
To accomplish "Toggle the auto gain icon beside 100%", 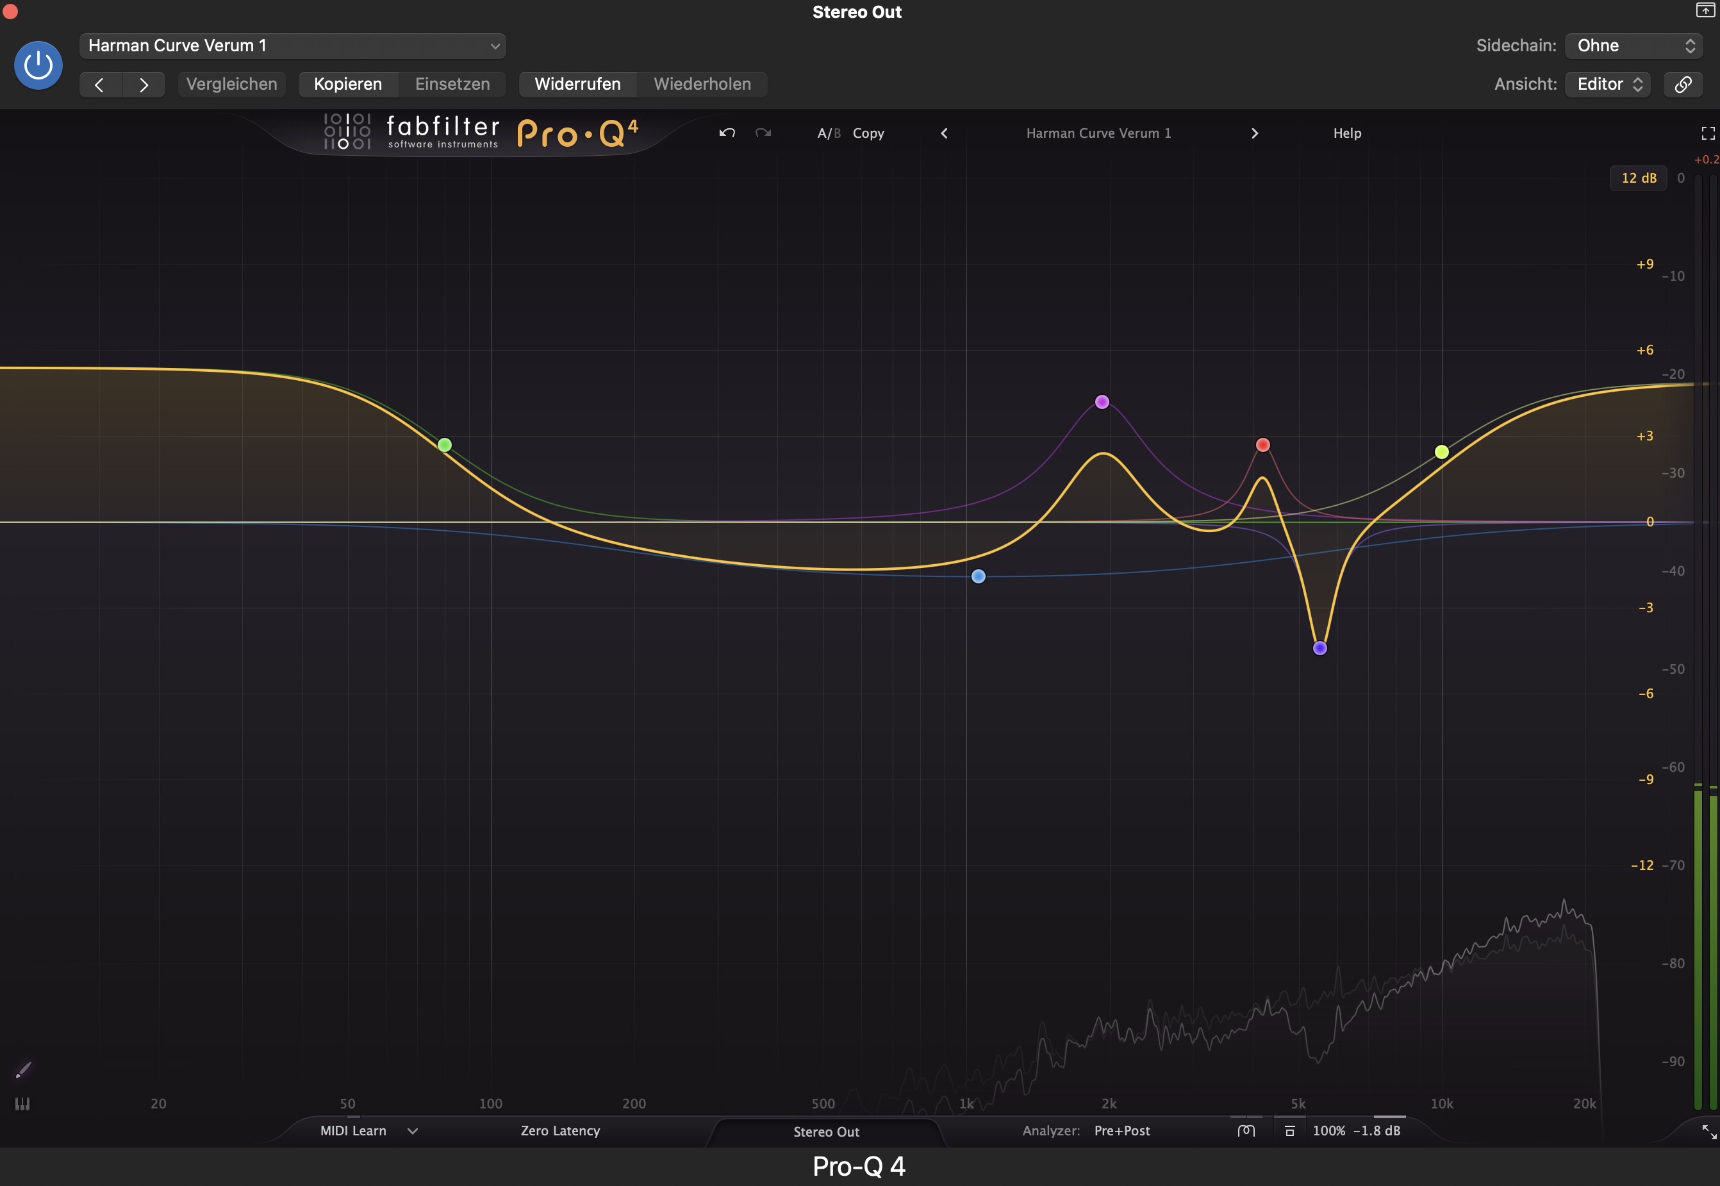I will [1289, 1131].
